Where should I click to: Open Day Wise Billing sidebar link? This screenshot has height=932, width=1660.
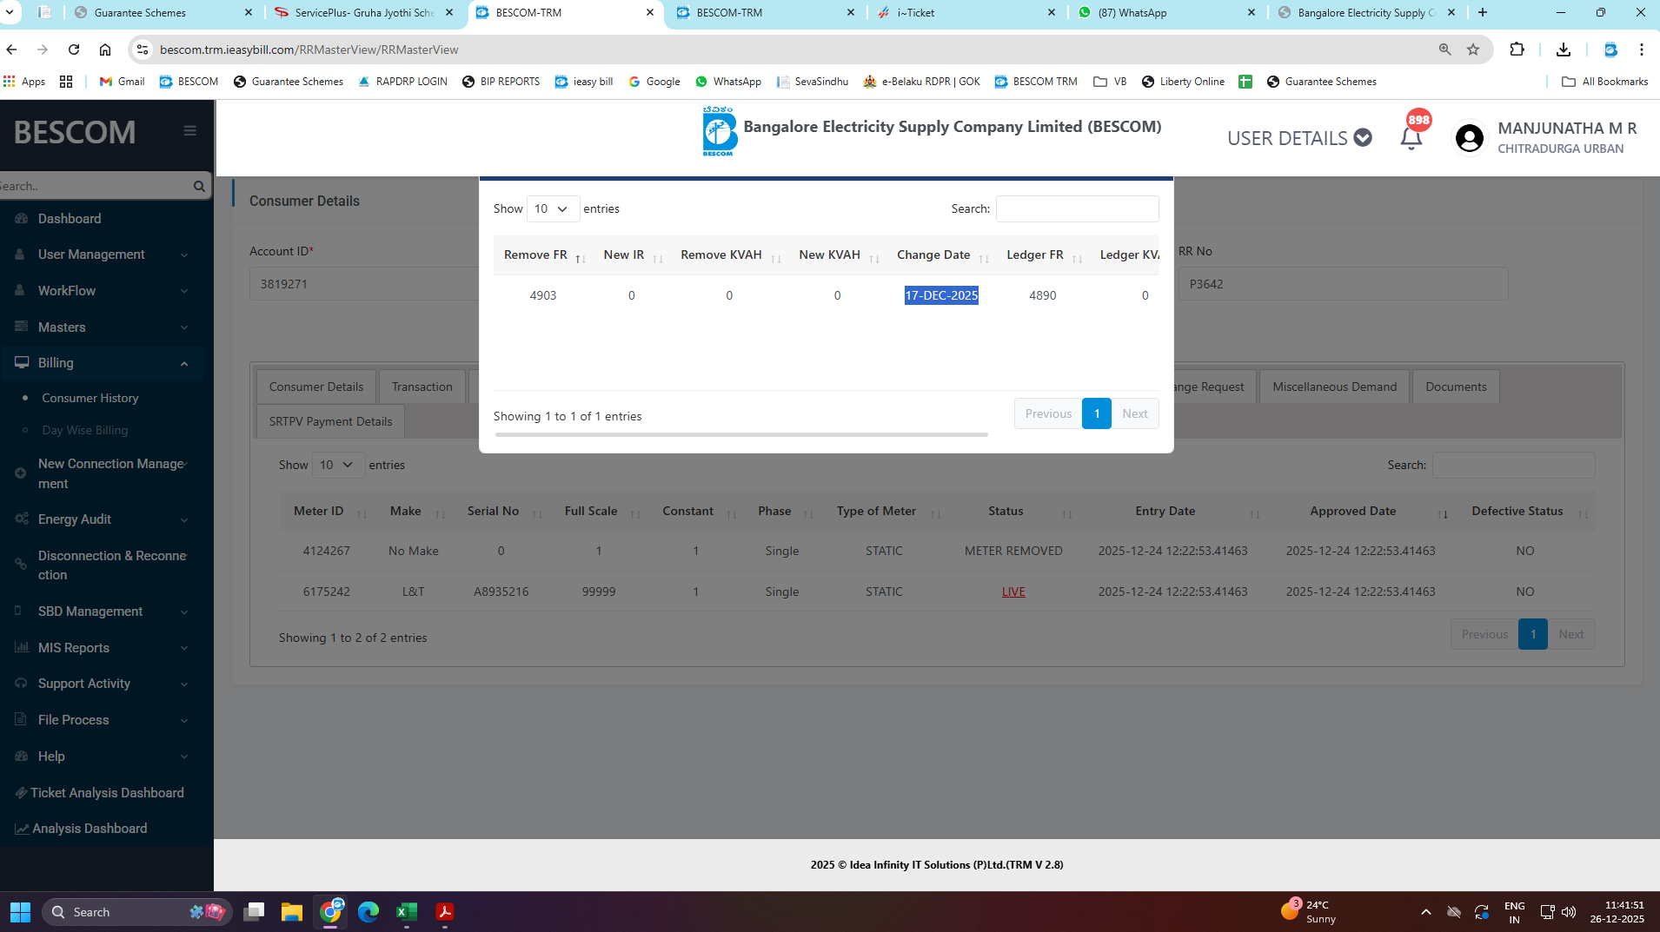(x=85, y=431)
